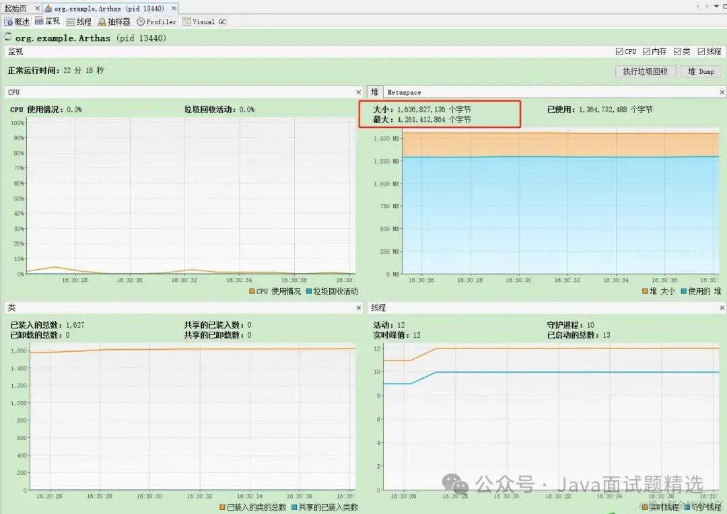Image resolution: width=727 pixels, height=514 pixels.
Task: Open the Profiler tab
Action: click(156, 22)
